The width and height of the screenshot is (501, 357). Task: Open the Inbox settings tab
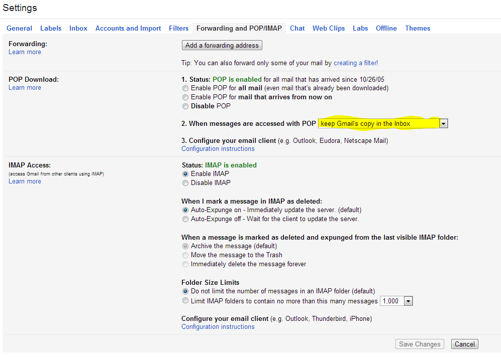(x=78, y=29)
